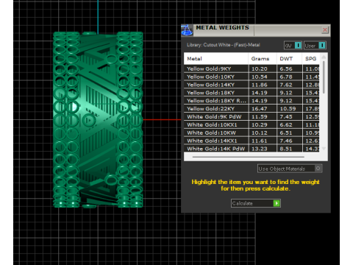Screen dimensions: 353x265
Task: Select the Yellow Gold:10KY row
Action: coord(252,77)
